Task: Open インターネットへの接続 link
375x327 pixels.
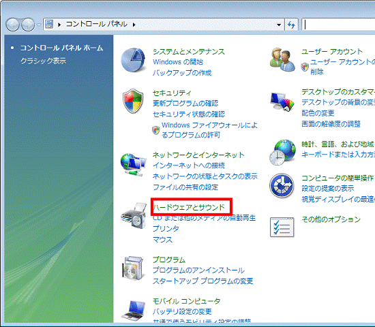Action: [189, 166]
